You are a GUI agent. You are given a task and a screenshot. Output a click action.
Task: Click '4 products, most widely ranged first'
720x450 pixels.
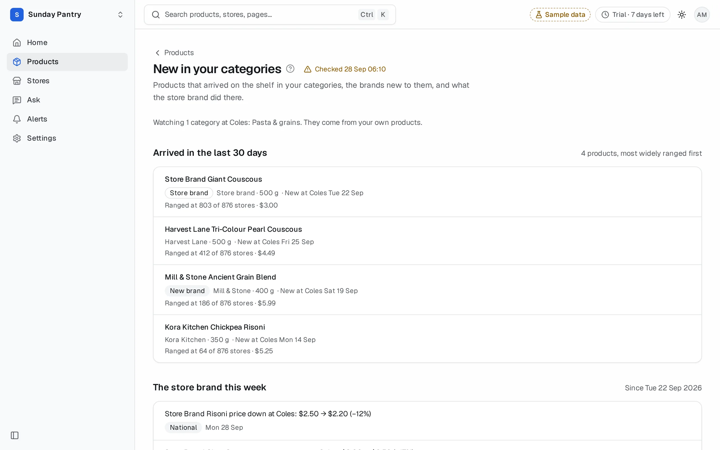click(641, 153)
